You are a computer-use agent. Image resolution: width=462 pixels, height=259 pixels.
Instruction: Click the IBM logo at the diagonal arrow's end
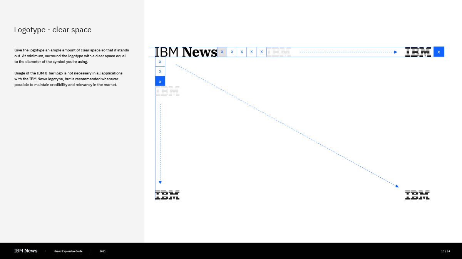point(417,195)
